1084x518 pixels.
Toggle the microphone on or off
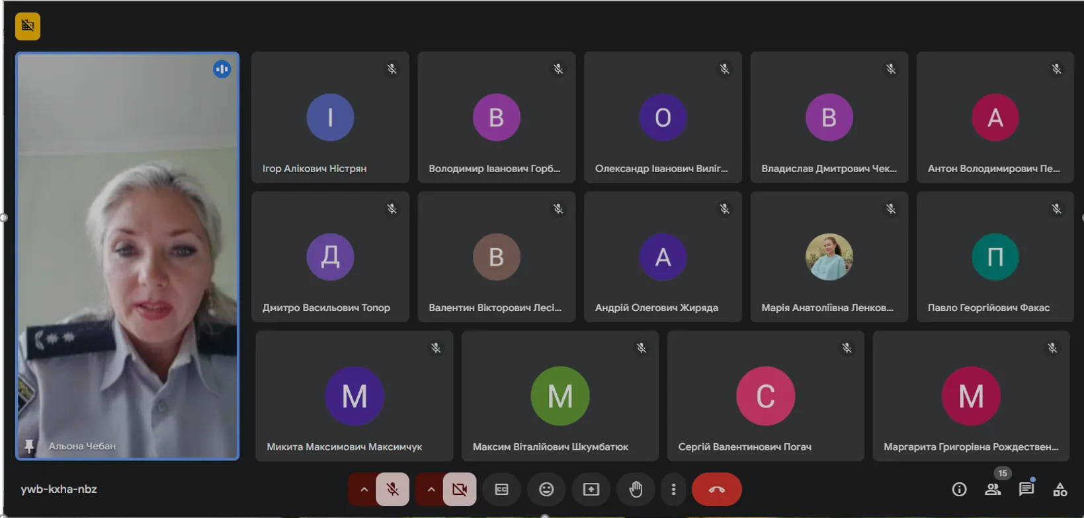[x=393, y=490]
